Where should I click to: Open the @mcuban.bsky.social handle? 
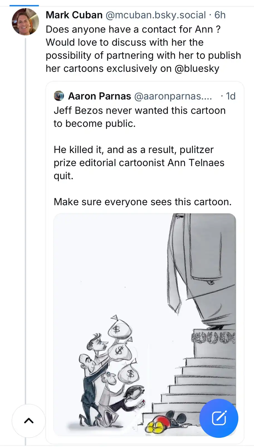click(156, 15)
